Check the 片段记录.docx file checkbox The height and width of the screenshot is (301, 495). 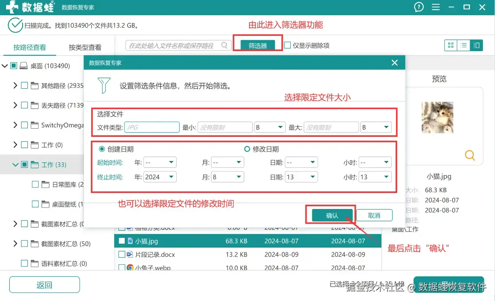(121, 254)
